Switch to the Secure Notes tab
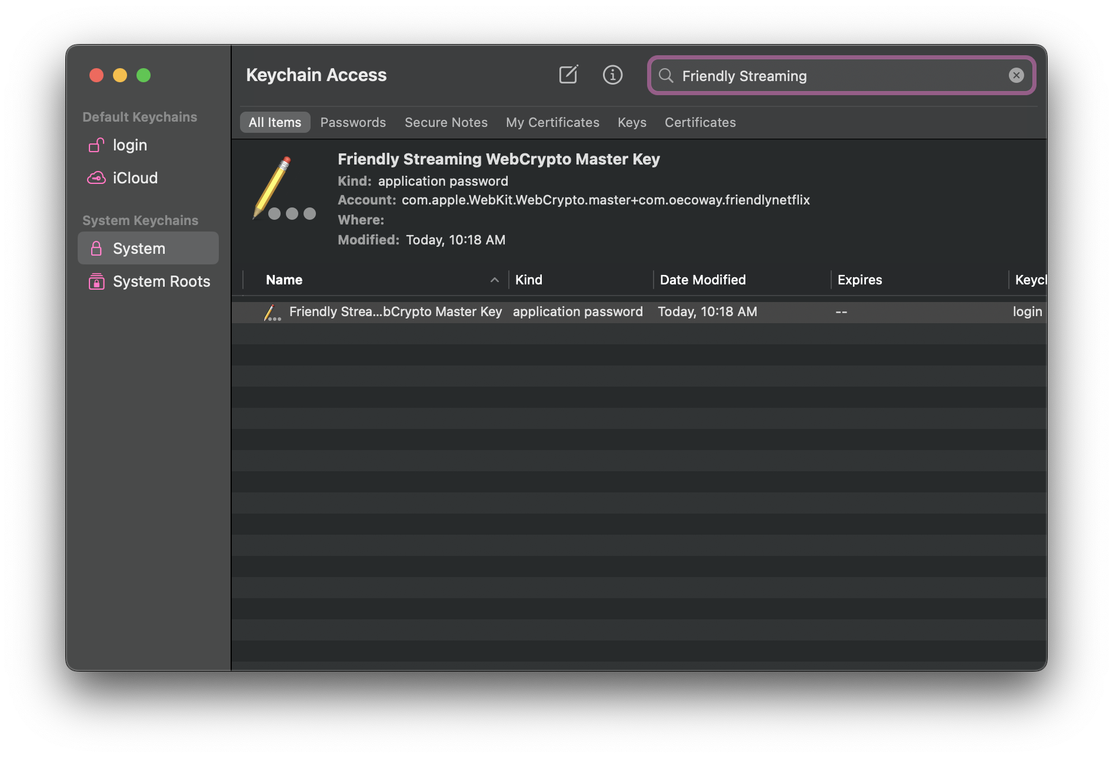Viewport: 1113px width, 758px height. 446,122
